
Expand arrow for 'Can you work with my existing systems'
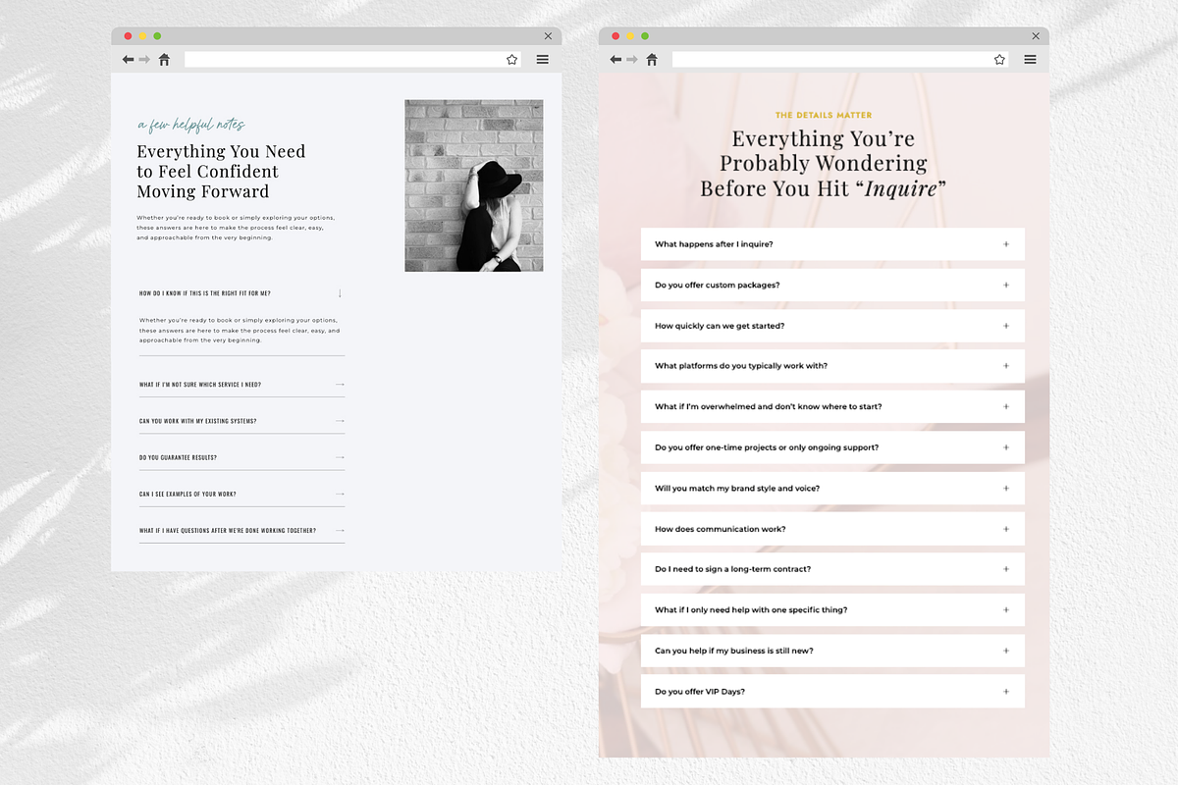pos(340,421)
